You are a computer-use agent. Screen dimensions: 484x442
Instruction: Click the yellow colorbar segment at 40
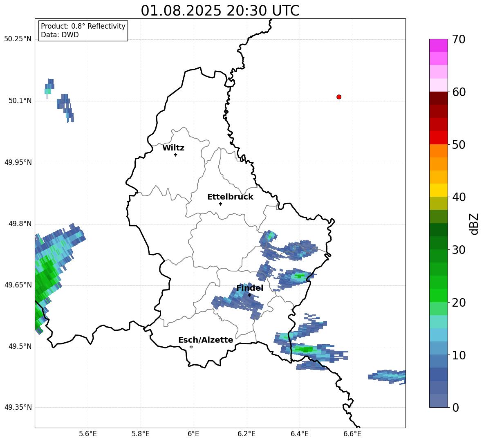(x=438, y=190)
